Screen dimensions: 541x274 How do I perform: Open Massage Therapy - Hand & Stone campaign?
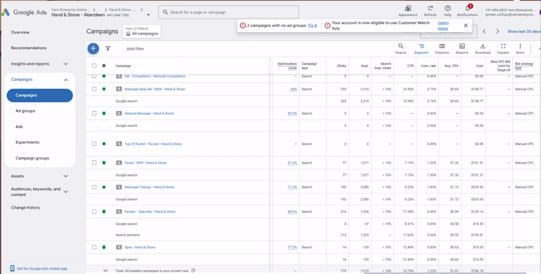click(150, 187)
